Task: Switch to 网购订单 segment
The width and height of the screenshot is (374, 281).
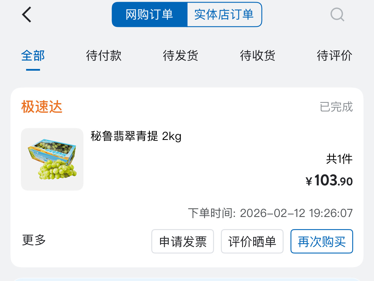Action: click(x=150, y=14)
